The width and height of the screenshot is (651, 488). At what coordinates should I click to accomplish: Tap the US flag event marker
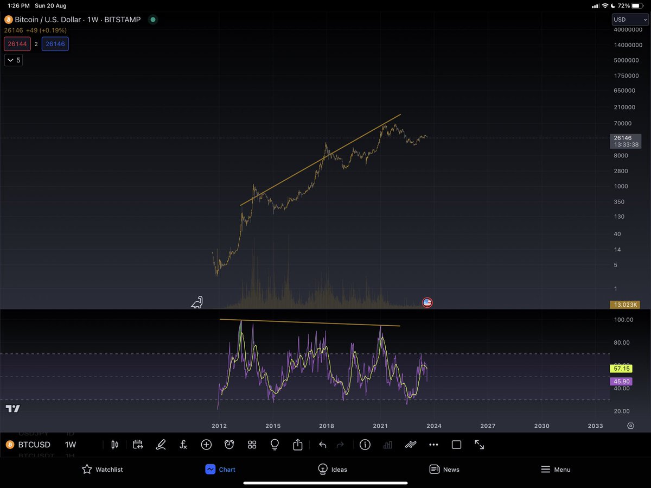(x=427, y=302)
